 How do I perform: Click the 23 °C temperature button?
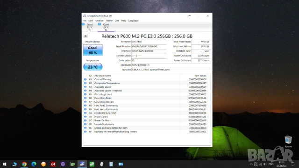click(x=93, y=67)
